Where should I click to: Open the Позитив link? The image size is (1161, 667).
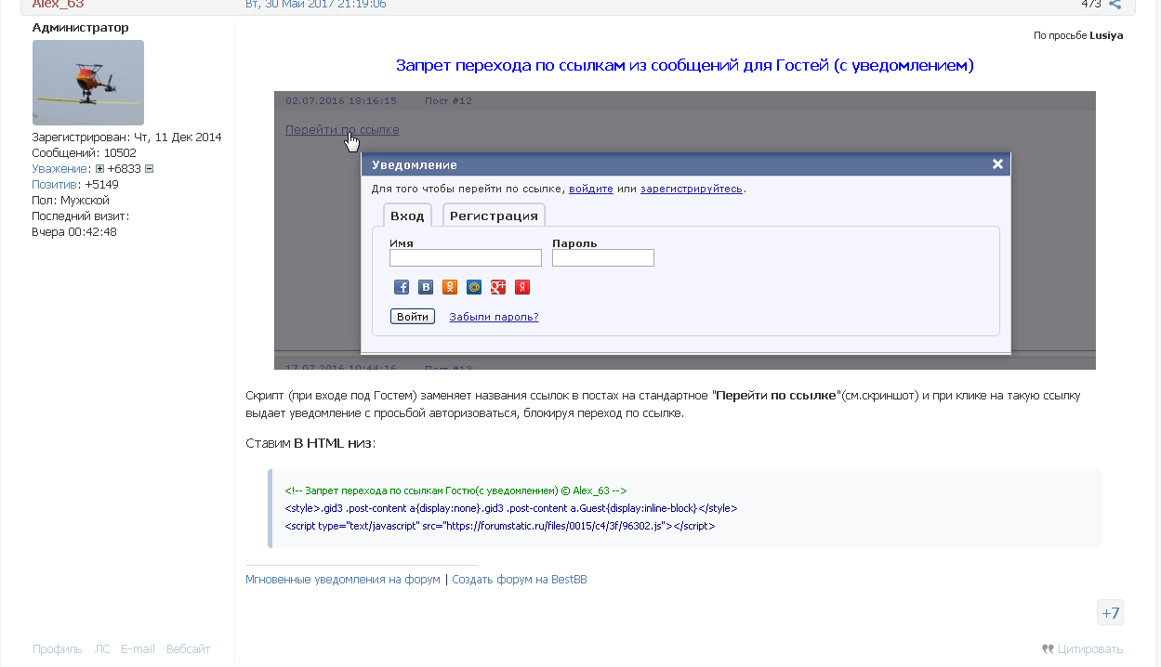[54, 185]
